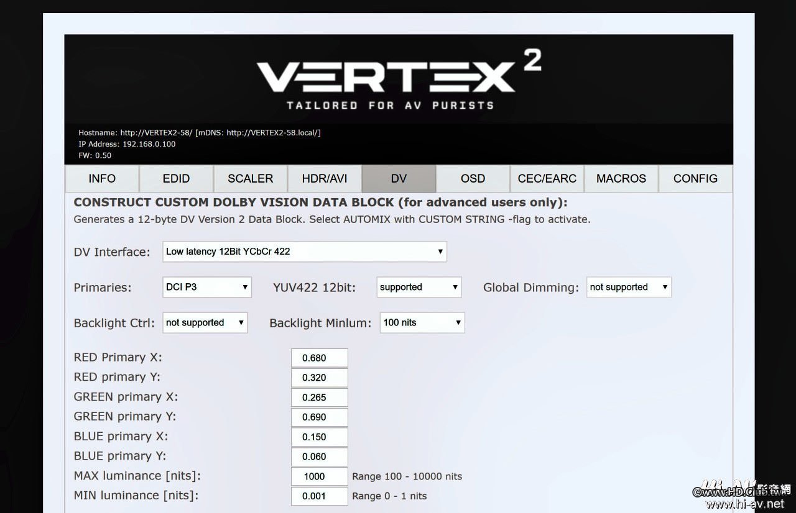This screenshot has width=796, height=513.
Task: Click the IP Address 192.168.0.100 text
Action: click(127, 144)
